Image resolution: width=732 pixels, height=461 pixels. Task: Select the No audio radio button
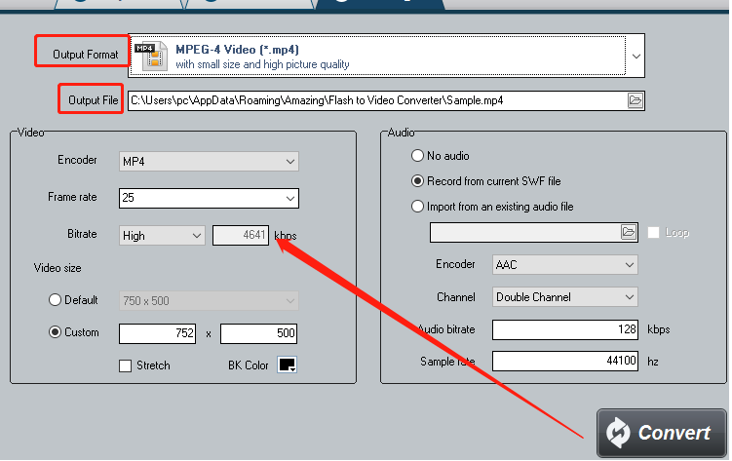417,155
